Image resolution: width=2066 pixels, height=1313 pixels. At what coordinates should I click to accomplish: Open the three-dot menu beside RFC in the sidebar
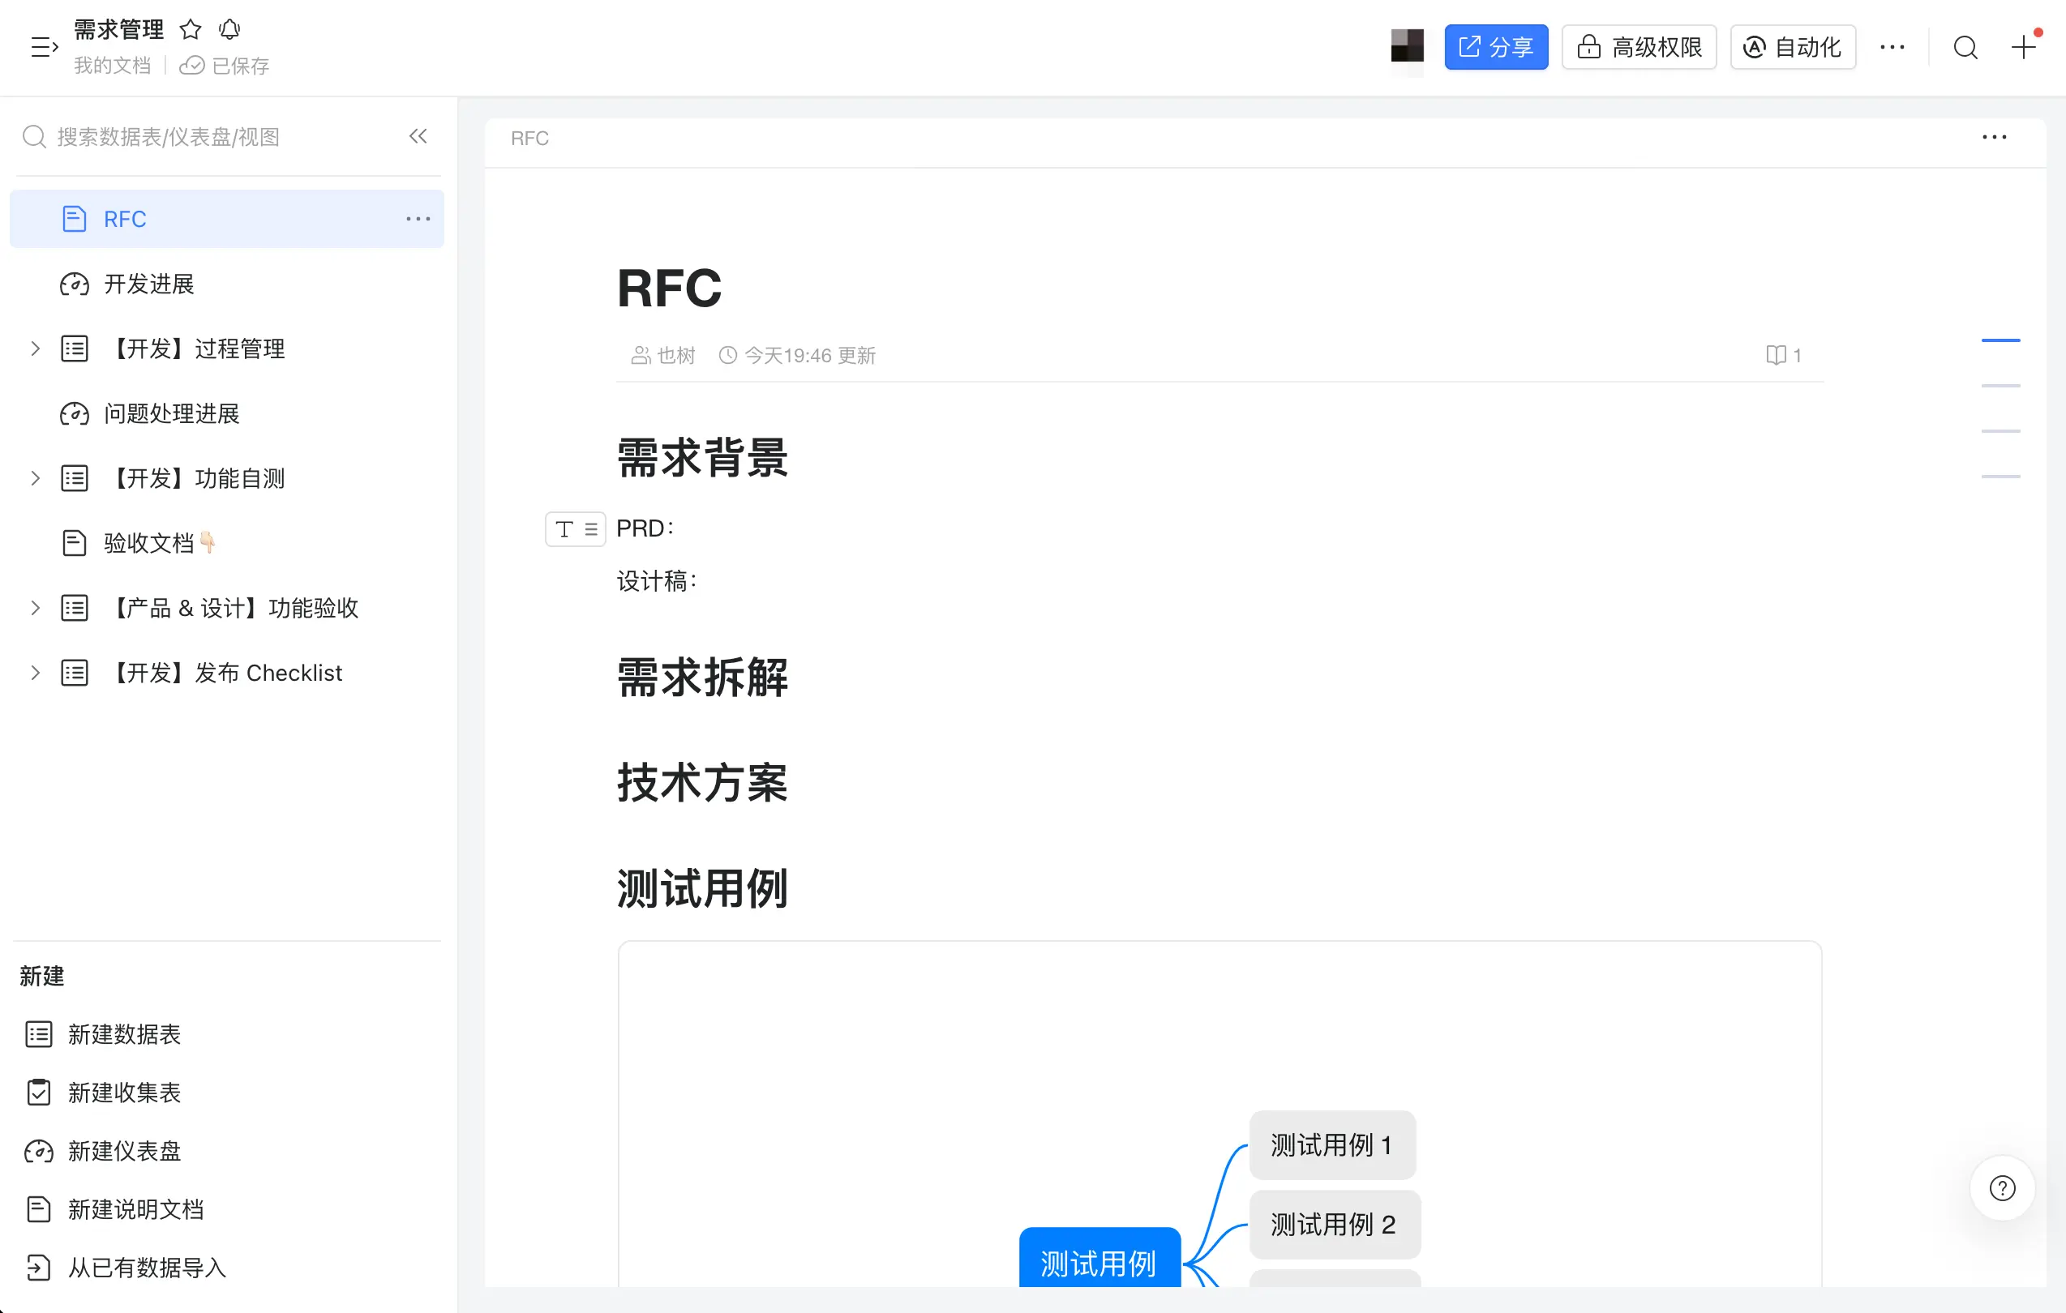418,220
